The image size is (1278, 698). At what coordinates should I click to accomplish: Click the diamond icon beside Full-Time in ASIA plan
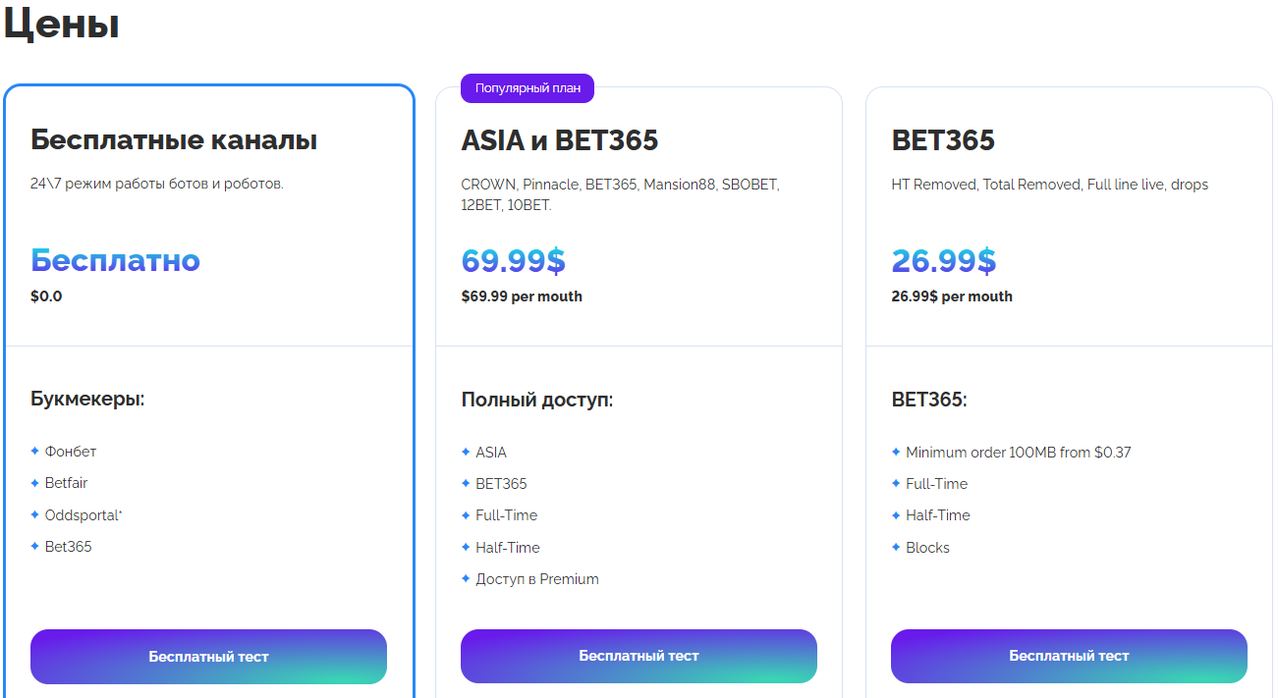coord(466,515)
